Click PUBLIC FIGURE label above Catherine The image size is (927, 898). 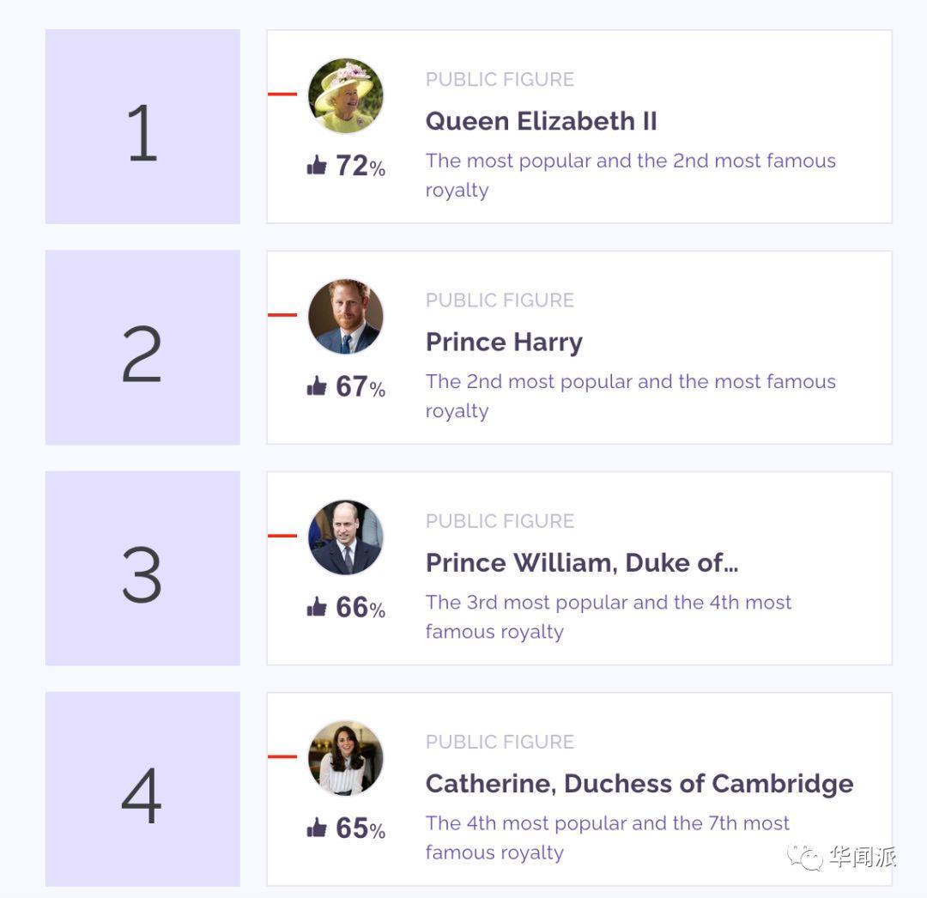500,742
